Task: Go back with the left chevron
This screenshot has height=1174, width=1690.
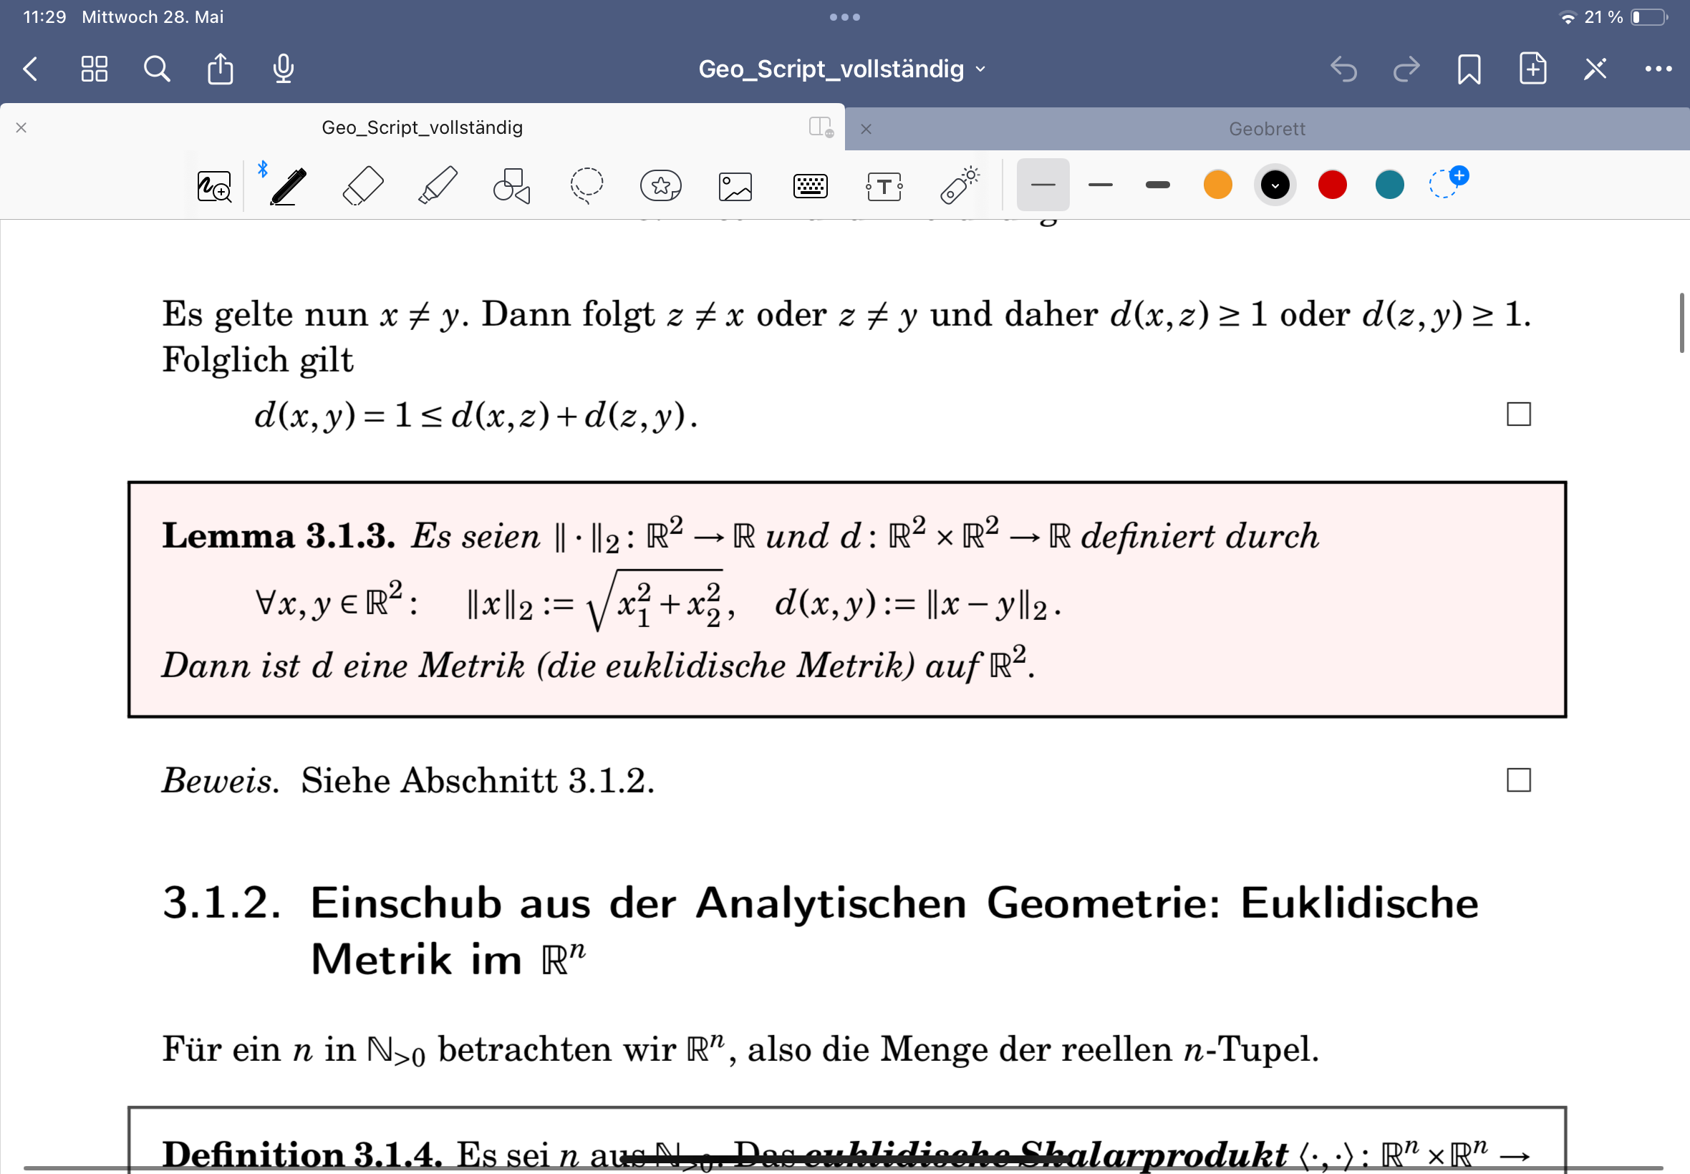Action: tap(30, 69)
